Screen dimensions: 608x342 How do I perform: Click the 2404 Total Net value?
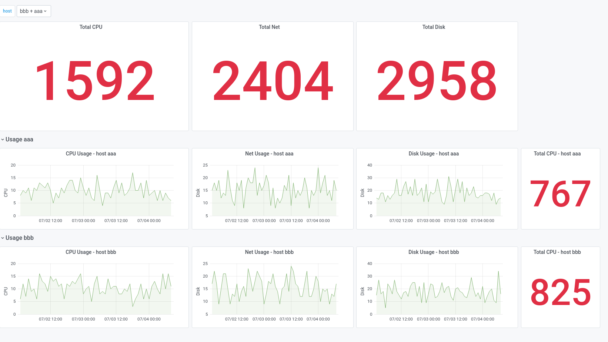(x=273, y=81)
